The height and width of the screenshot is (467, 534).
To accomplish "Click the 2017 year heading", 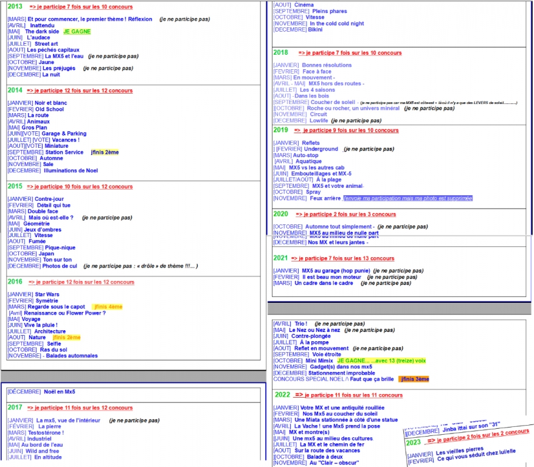I will (15, 407).
